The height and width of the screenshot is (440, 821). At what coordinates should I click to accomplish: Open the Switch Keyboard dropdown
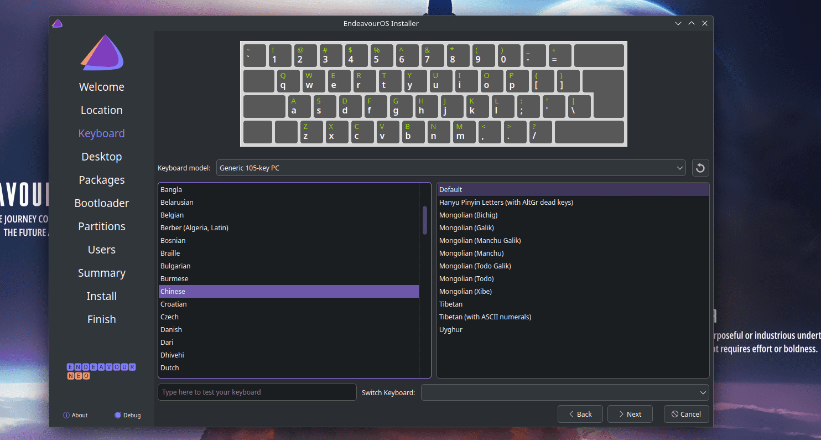pos(565,392)
